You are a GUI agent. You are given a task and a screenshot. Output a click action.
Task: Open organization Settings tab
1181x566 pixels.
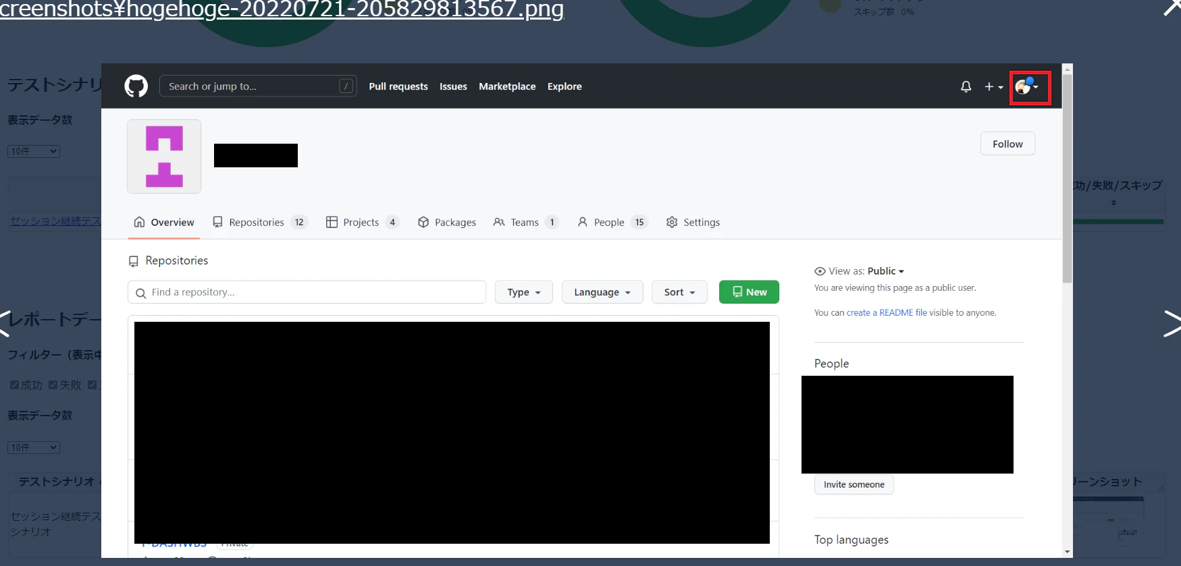(693, 222)
